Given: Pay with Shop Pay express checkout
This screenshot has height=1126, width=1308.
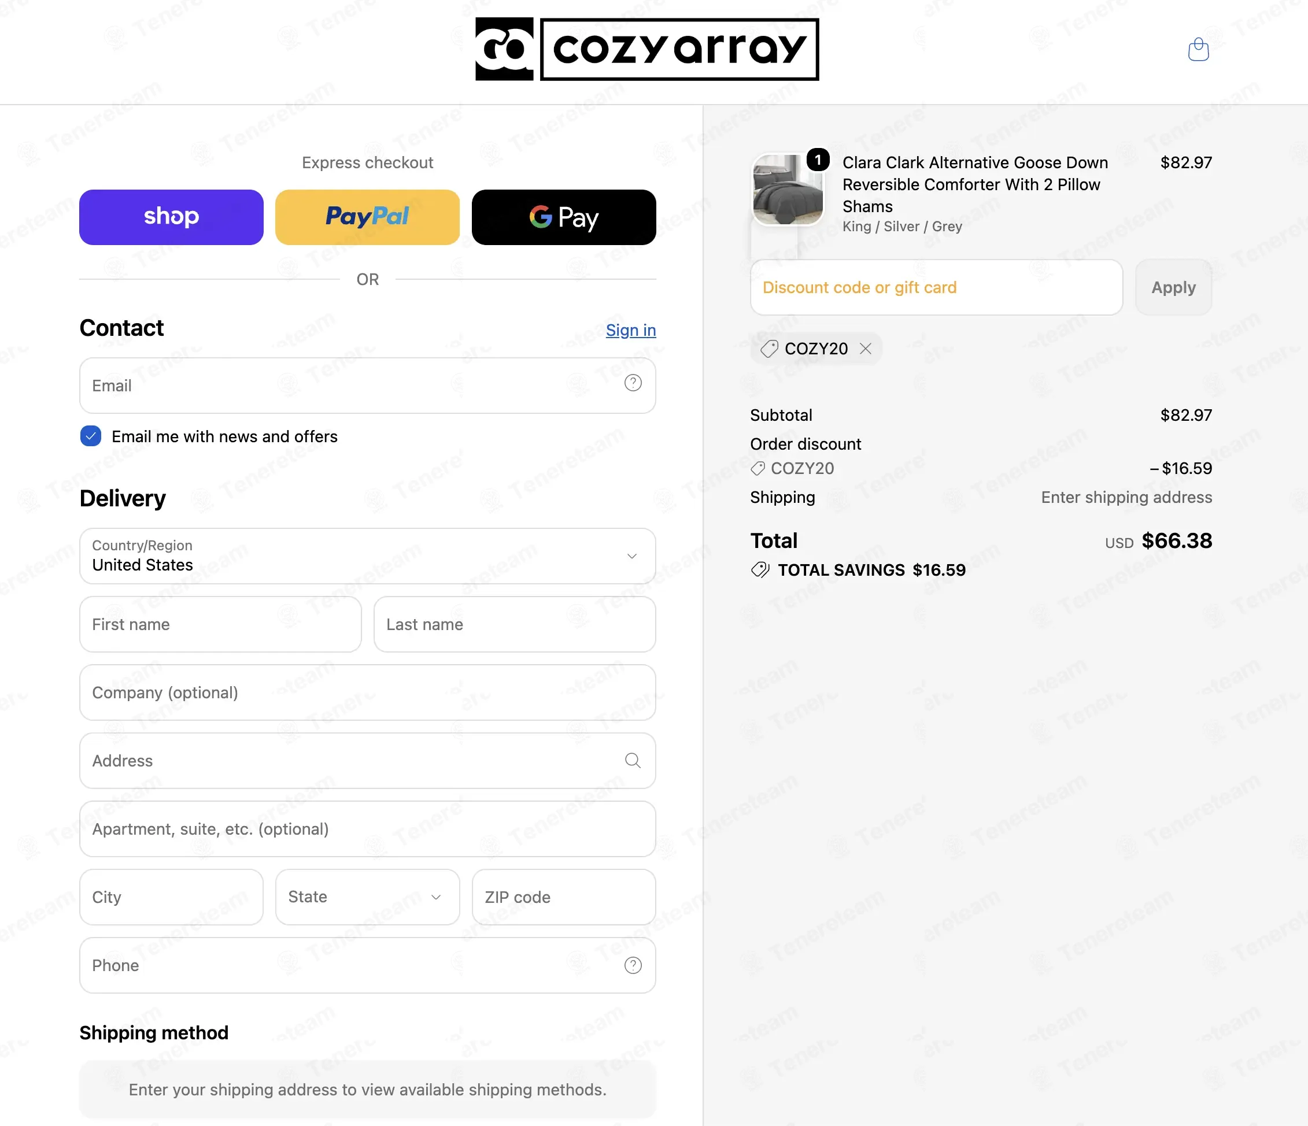Looking at the screenshot, I should 171,217.
